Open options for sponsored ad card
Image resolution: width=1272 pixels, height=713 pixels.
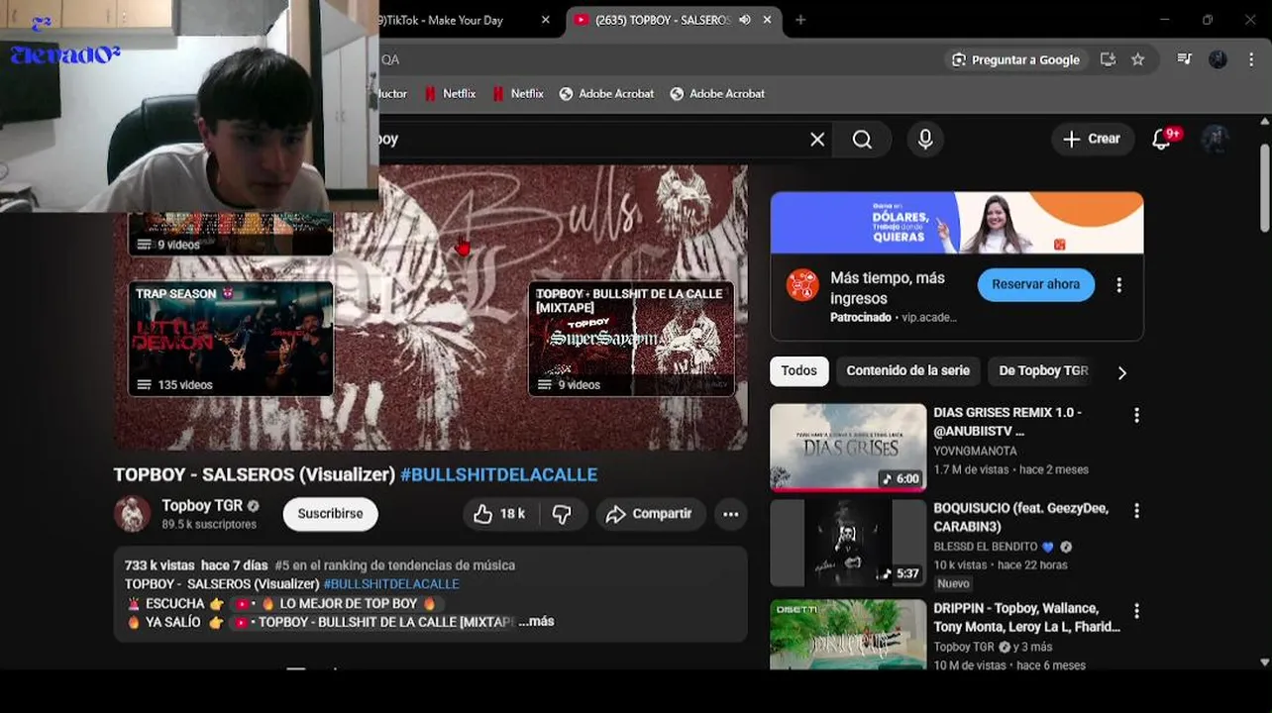(x=1119, y=285)
